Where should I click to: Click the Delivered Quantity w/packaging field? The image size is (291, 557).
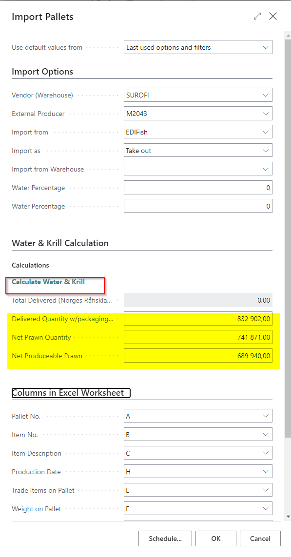tap(198, 319)
